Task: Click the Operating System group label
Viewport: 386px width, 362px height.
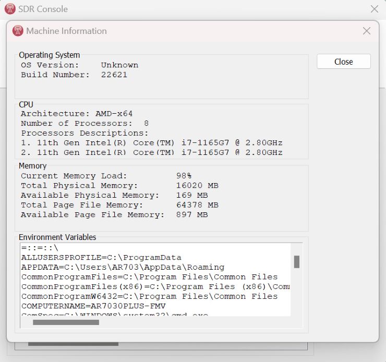Action: point(49,55)
